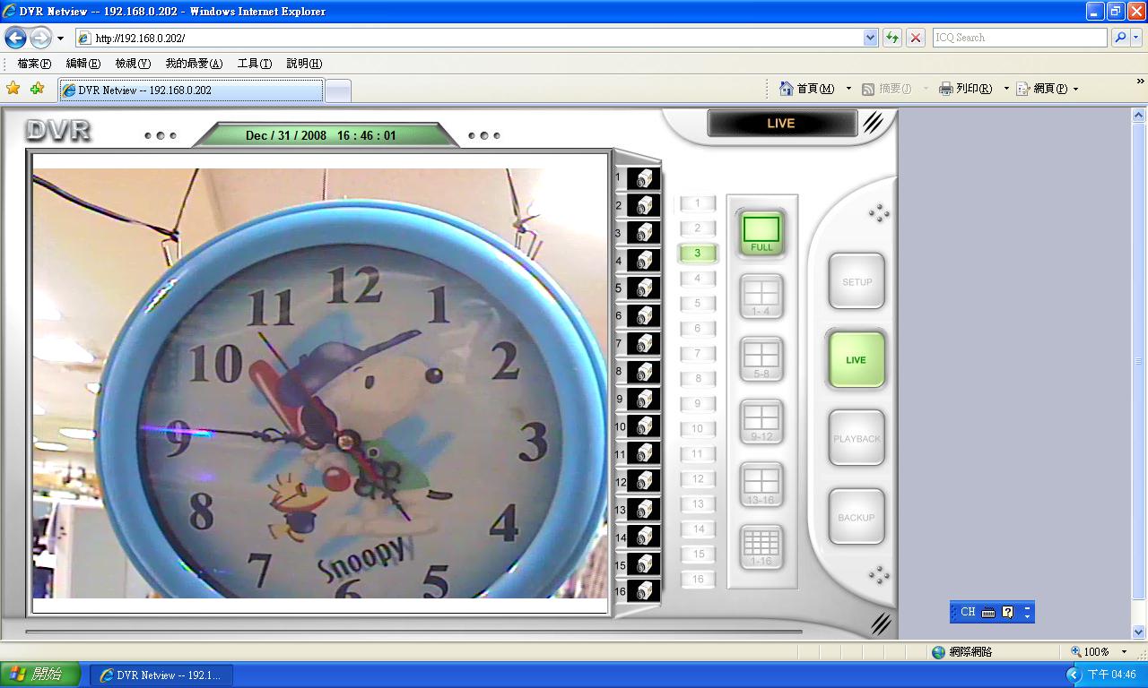
Task: Toggle channel 5 selection button
Action: tap(698, 304)
